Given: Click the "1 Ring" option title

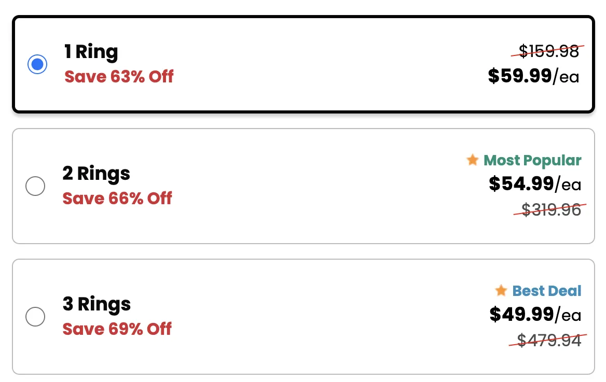Looking at the screenshot, I should [x=91, y=52].
